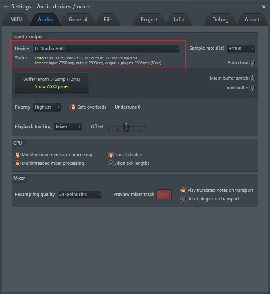Viewport: 270px width, 294px height.
Task: Enable Align tick lengths
Action: tap(111, 163)
